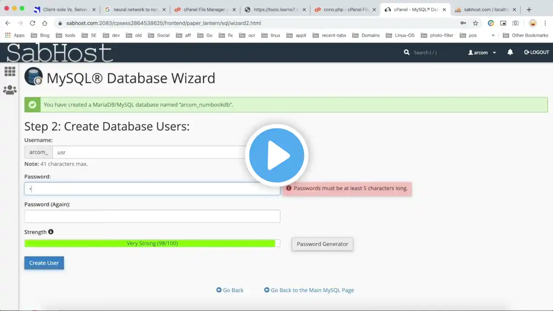This screenshot has height=311, width=553.
Task: Open saved passwords key icon in address bar
Action: tap(463, 23)
